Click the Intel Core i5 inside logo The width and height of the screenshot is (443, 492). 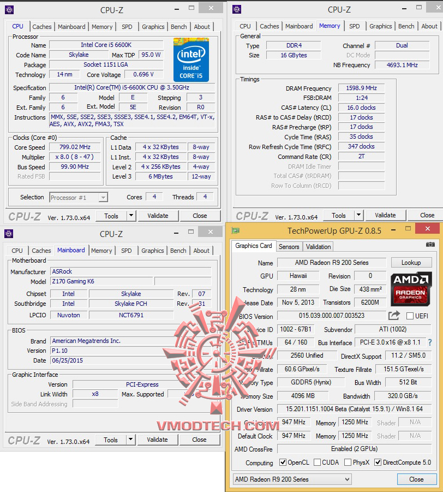point(191,60)
